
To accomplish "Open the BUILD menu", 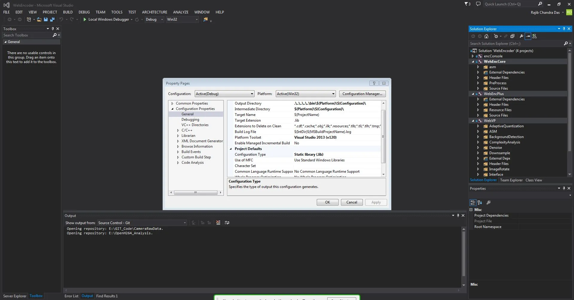I will click(x=68, y=12).
